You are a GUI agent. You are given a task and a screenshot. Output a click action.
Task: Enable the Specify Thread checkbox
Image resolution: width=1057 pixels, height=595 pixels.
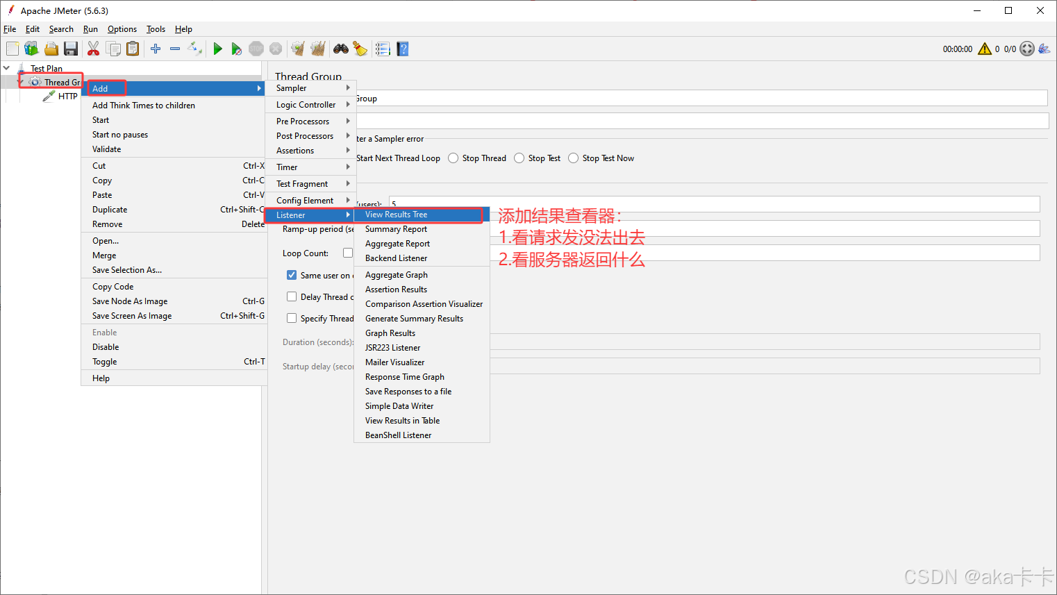coord(292,318)
